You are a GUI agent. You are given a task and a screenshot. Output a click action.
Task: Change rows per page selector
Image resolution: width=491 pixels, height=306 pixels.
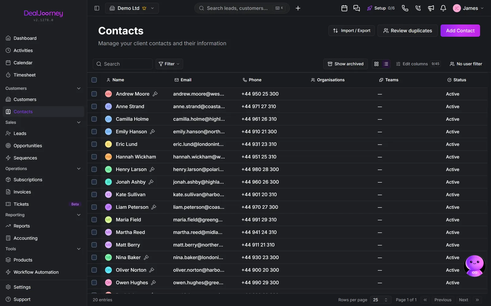381,300
